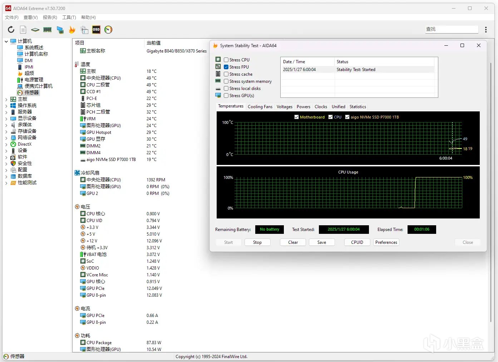Image resolution: width=498 pixels, height=362 pixels.
Task: Switch to the Cooling Fans tab
Action: pyautogui.click(x=260, y=107)
